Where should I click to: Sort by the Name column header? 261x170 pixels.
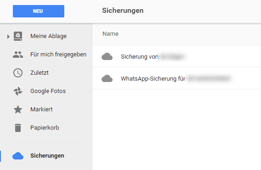(x=110, y=34)
